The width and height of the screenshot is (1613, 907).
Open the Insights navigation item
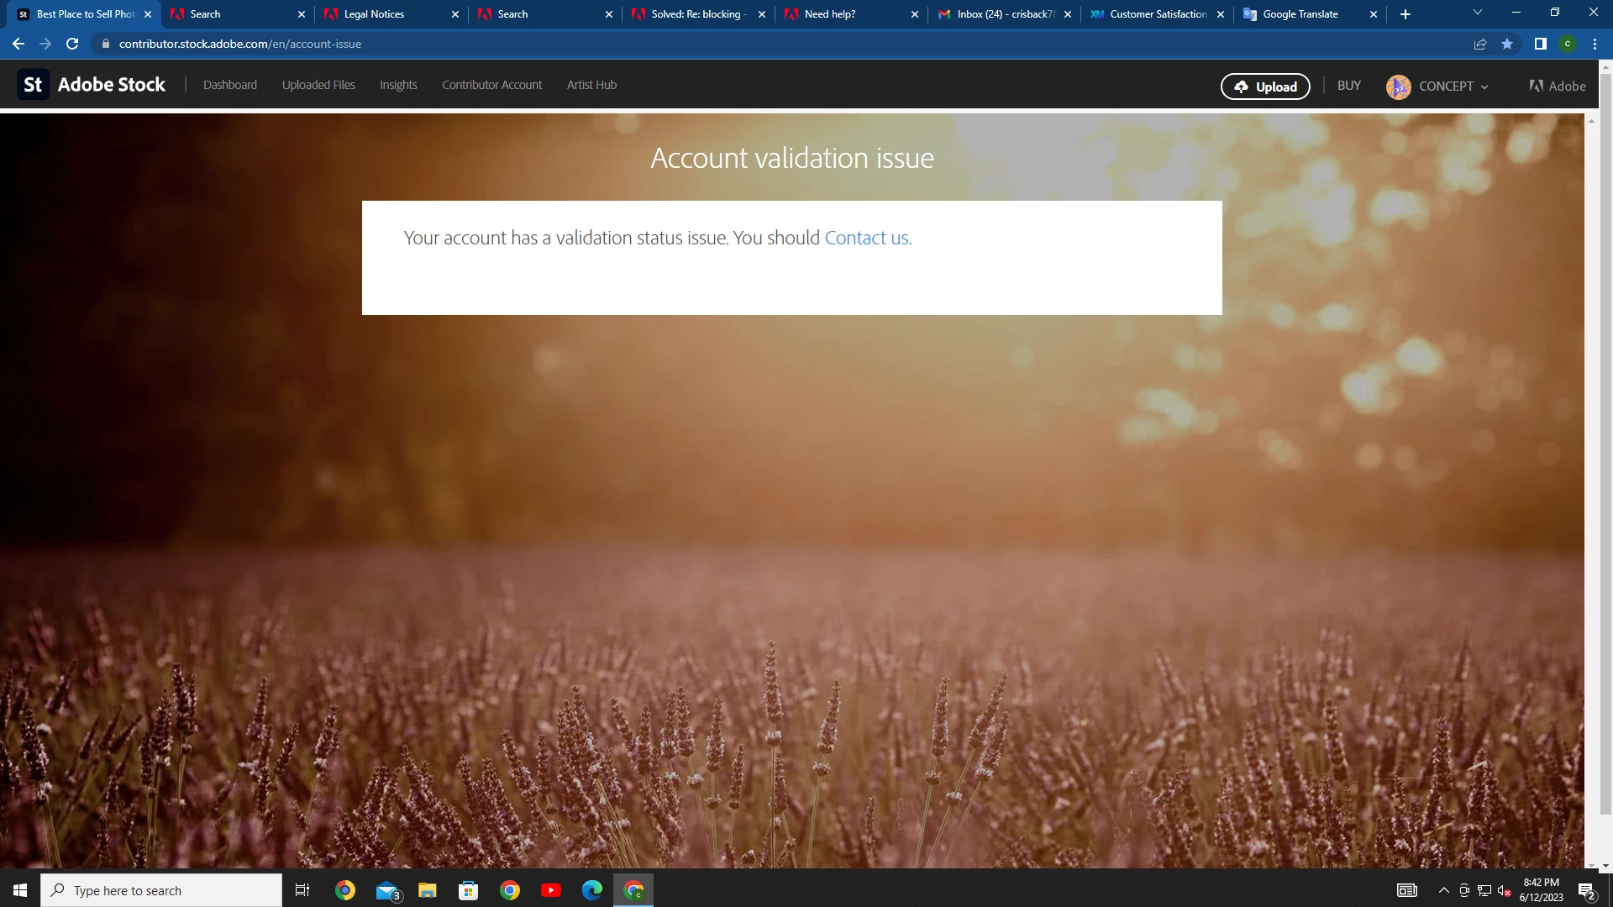tap(398, 85)
